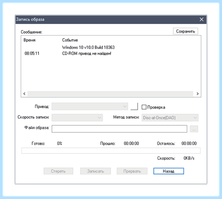Open the Привод drive dropdown
The image size is (222, 199).
coord(90,107)
